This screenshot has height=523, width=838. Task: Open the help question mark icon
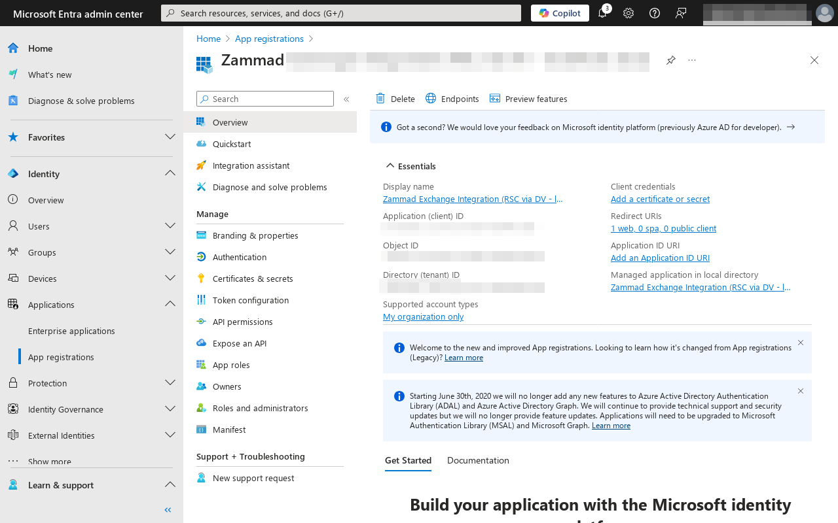click(655, 13)
